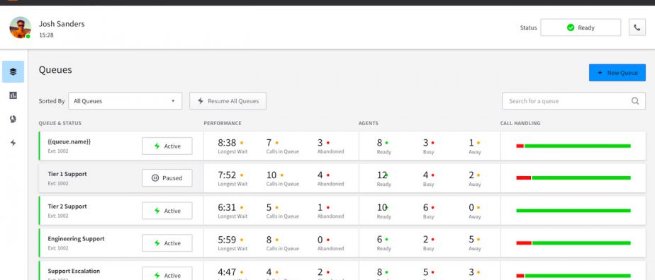Select the {{queue.name}} queue name
655x280 pixels.
tap(69, 141)
